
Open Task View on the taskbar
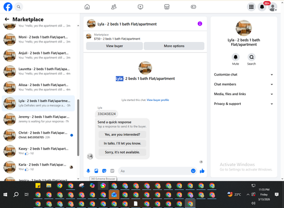pyautogui.click(x=27, y=194)
